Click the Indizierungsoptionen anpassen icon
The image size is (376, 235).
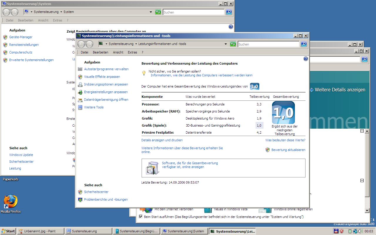tap(80, 84)
